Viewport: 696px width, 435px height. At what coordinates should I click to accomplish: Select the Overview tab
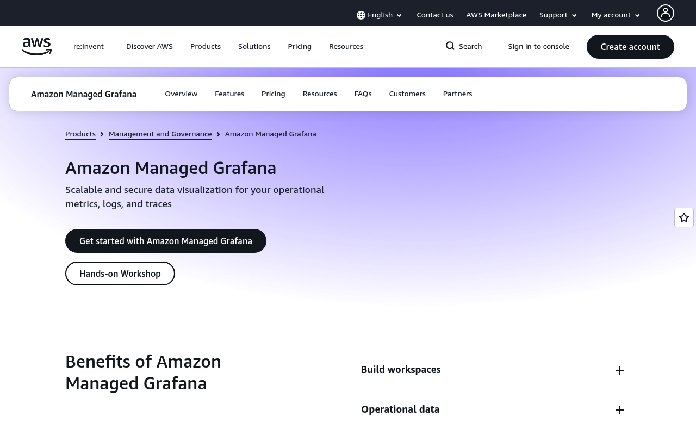181,94
